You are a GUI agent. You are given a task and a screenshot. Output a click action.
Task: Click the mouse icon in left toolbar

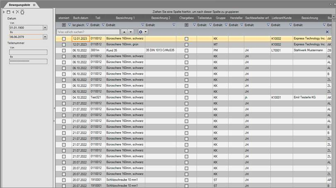tap(22, 12)
